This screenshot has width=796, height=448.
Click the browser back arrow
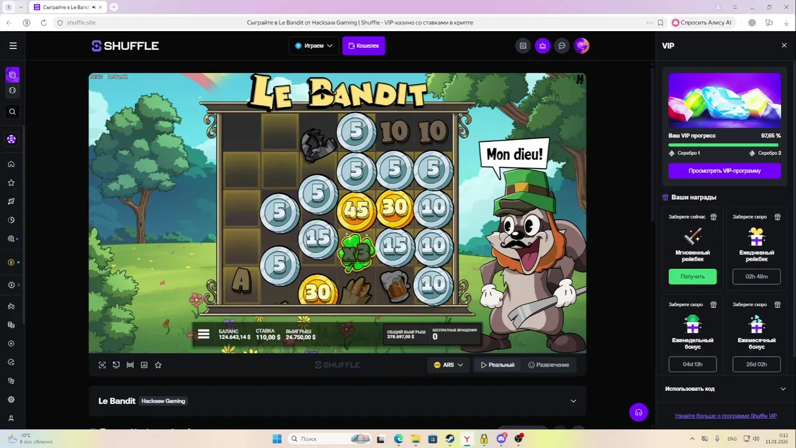(x=9, y=22)
